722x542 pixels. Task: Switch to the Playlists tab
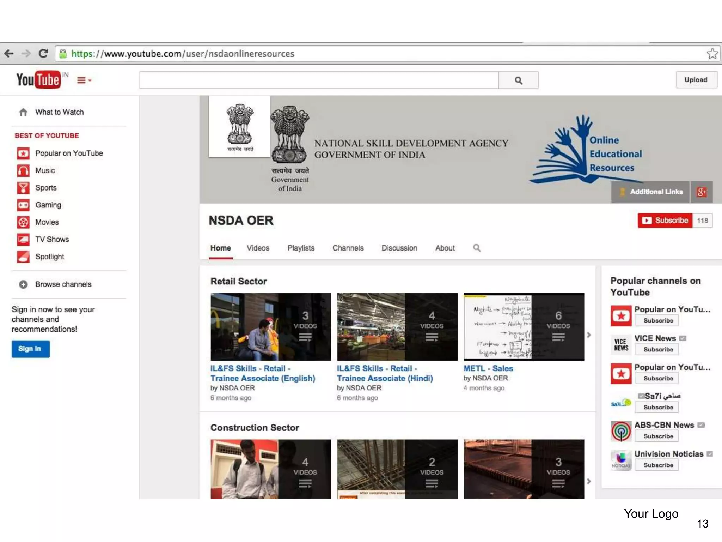point(301,248)
